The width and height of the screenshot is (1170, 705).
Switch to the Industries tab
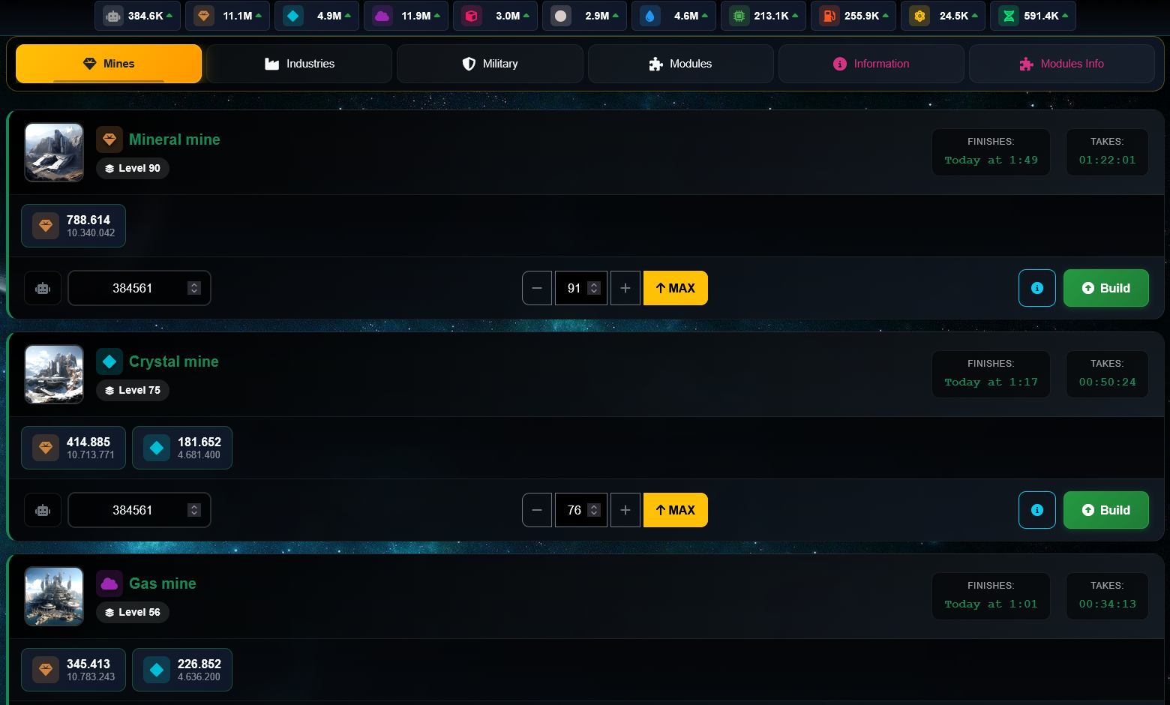[299, 64]
